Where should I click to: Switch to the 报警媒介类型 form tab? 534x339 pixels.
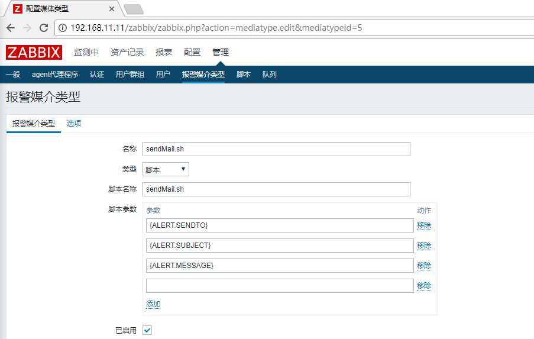coord(34,123)
